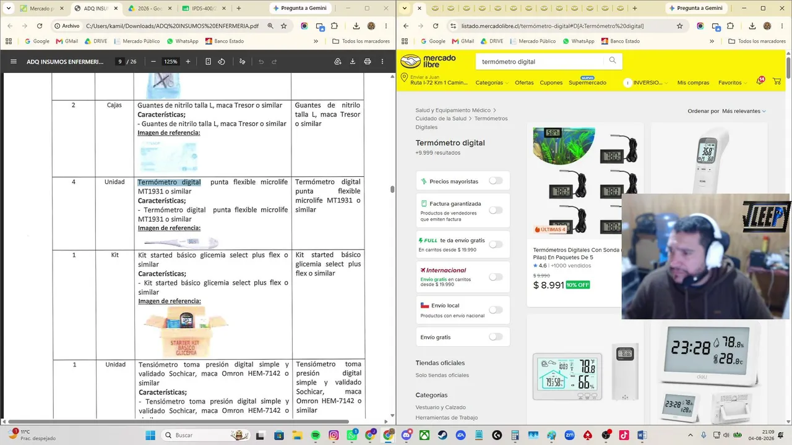Switch to the IPDS-400 tab
792x445 pixels.
(204, 9)
